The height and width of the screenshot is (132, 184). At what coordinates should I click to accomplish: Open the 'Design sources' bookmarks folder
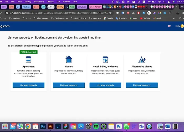coord(59,18)
